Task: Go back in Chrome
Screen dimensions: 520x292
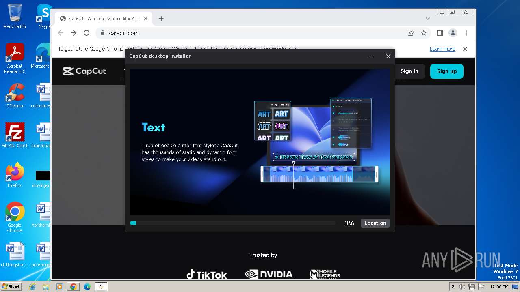Action: (61, 33)
